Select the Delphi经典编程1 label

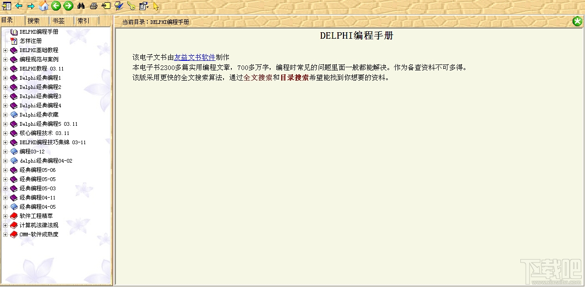(40, 78)
